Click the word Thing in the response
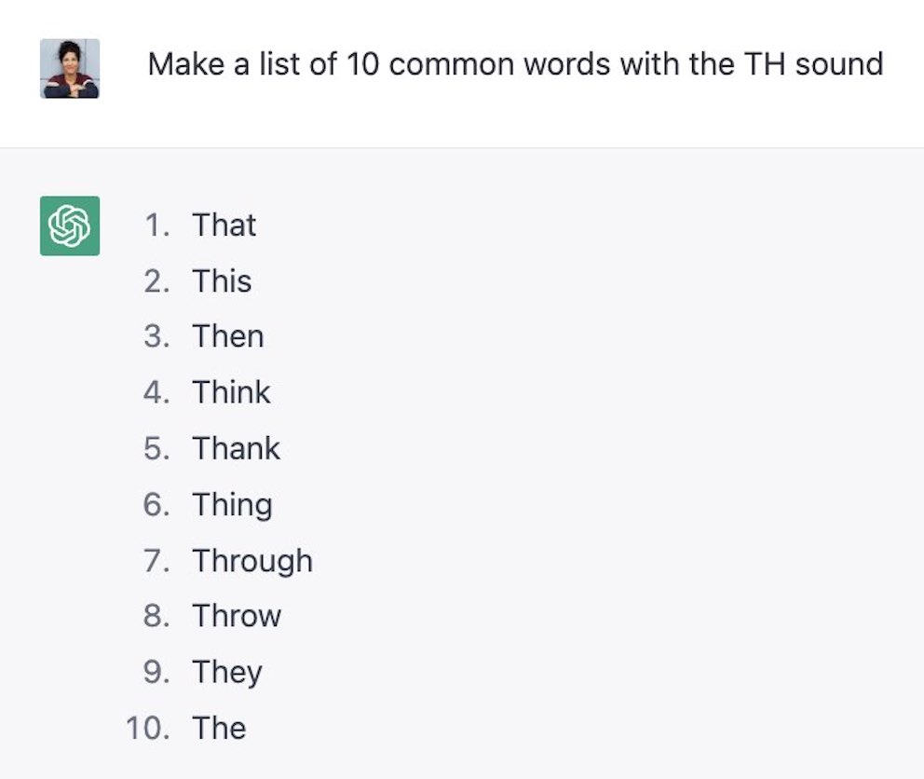Image resolution: width=924 pixels, height=779 pixels. tap(232, 506)
